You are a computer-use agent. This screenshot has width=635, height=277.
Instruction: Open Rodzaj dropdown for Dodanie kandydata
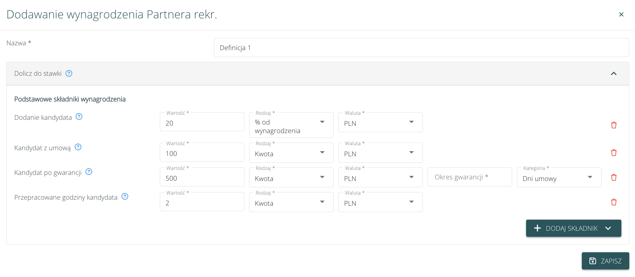coord(291,125)
